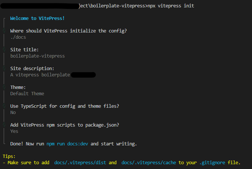The height and width of the screenshot is (169, 252).
Task: Click the 'Yes' answer under npm scripts prompt
Action: click(14, 131)
